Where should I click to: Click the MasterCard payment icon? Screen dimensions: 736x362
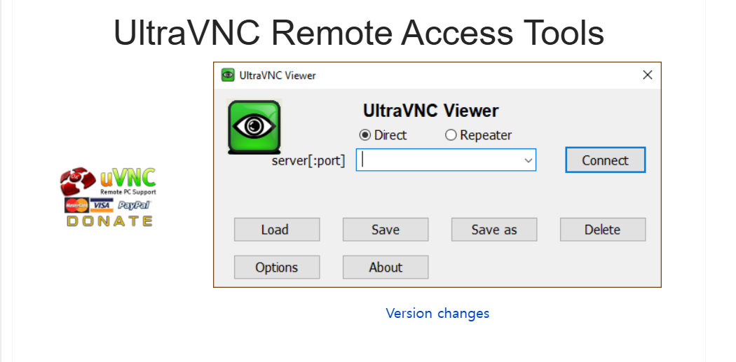76,205
